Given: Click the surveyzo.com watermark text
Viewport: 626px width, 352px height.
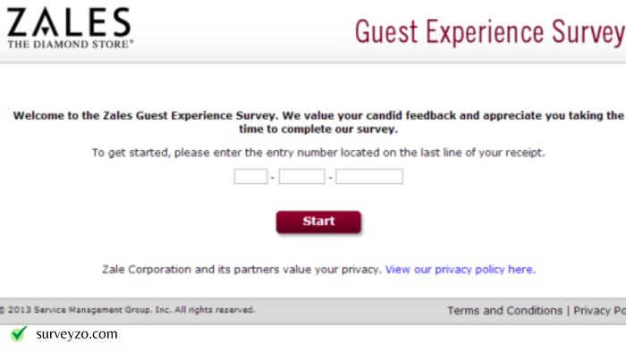Looking at the screenshot, I should pos(77,334).
